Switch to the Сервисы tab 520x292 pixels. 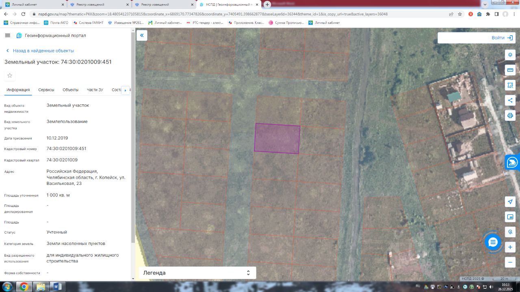(46, 90)
